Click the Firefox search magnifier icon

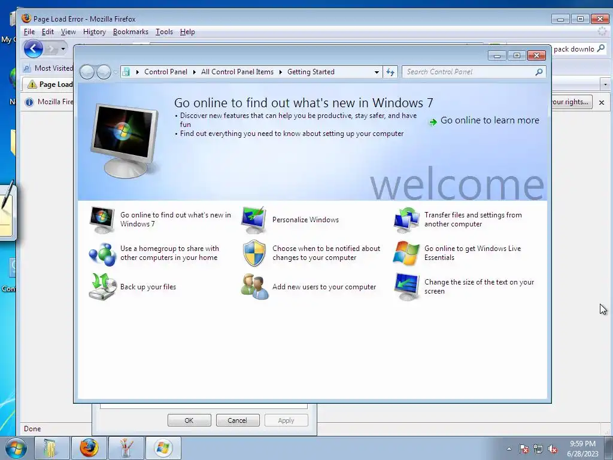[x=600, y=49]
